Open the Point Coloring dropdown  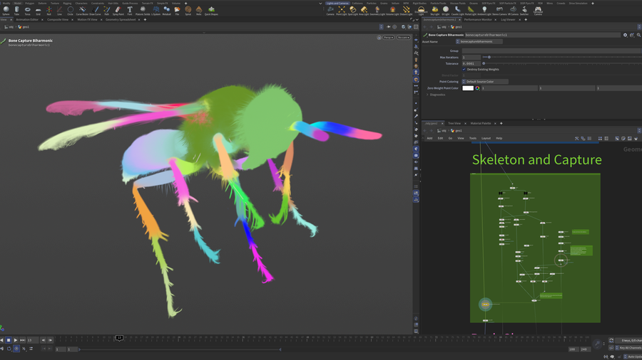point(485,82)
